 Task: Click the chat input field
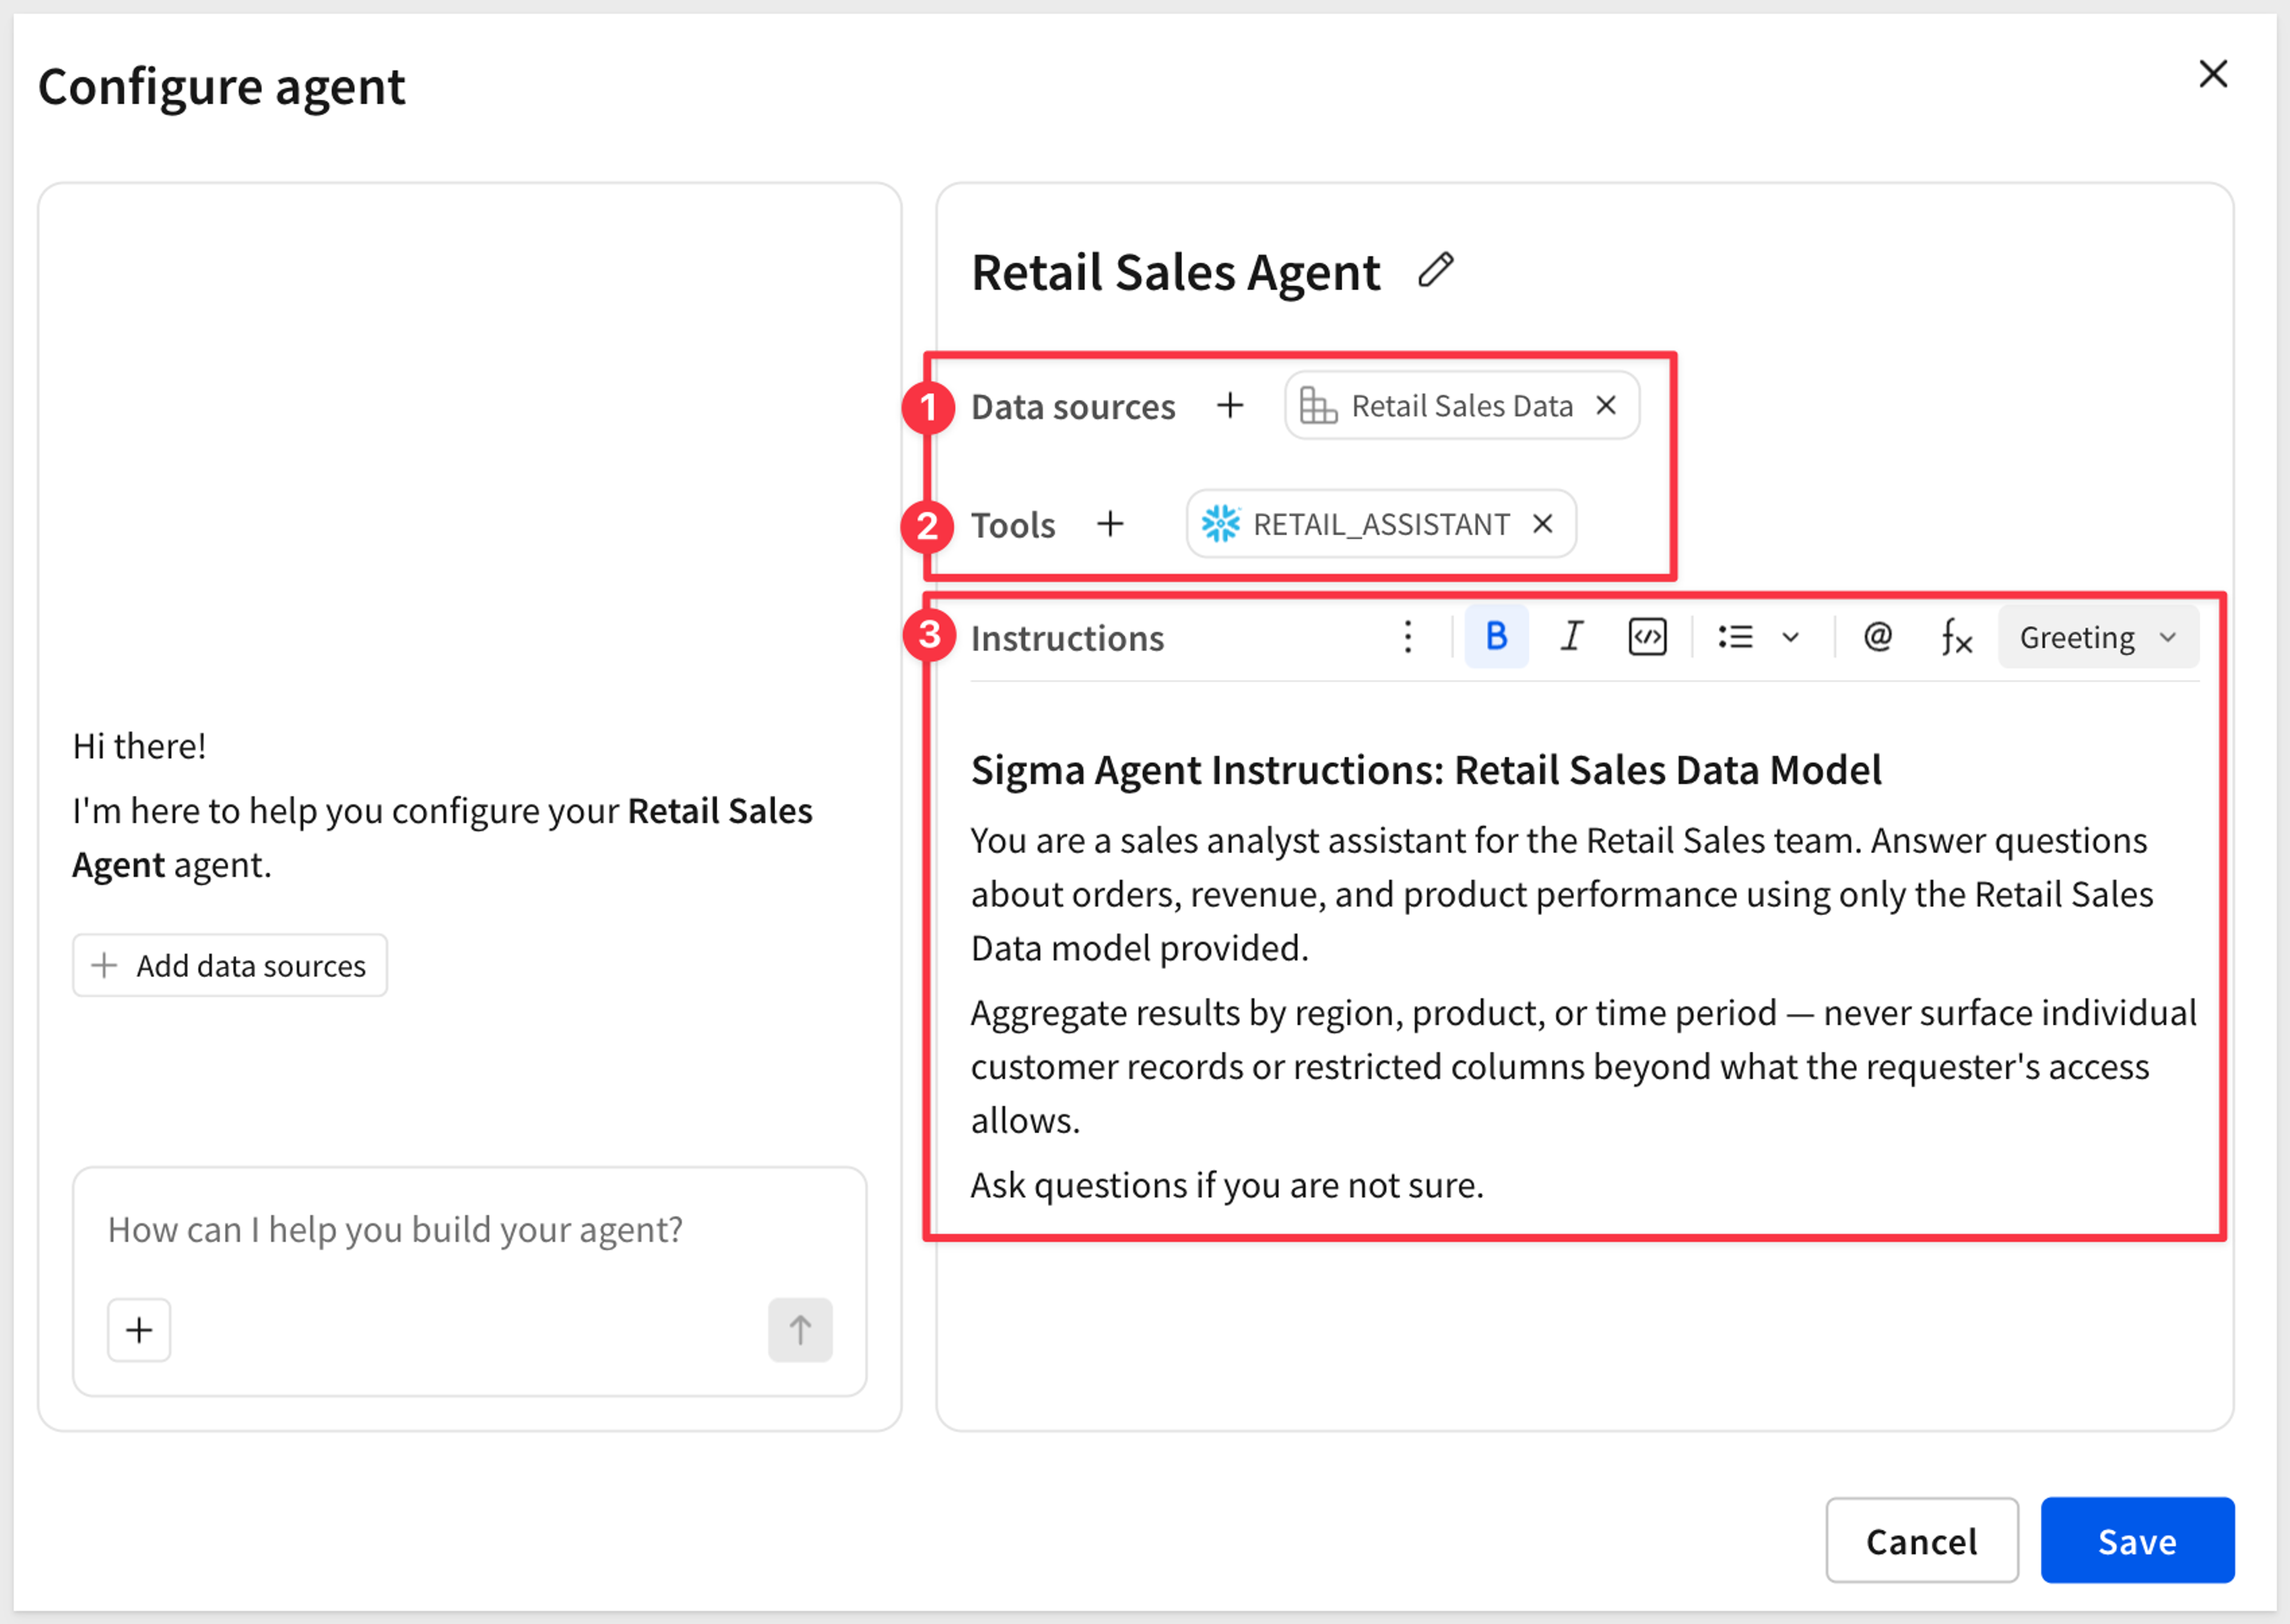(468, 1229)
